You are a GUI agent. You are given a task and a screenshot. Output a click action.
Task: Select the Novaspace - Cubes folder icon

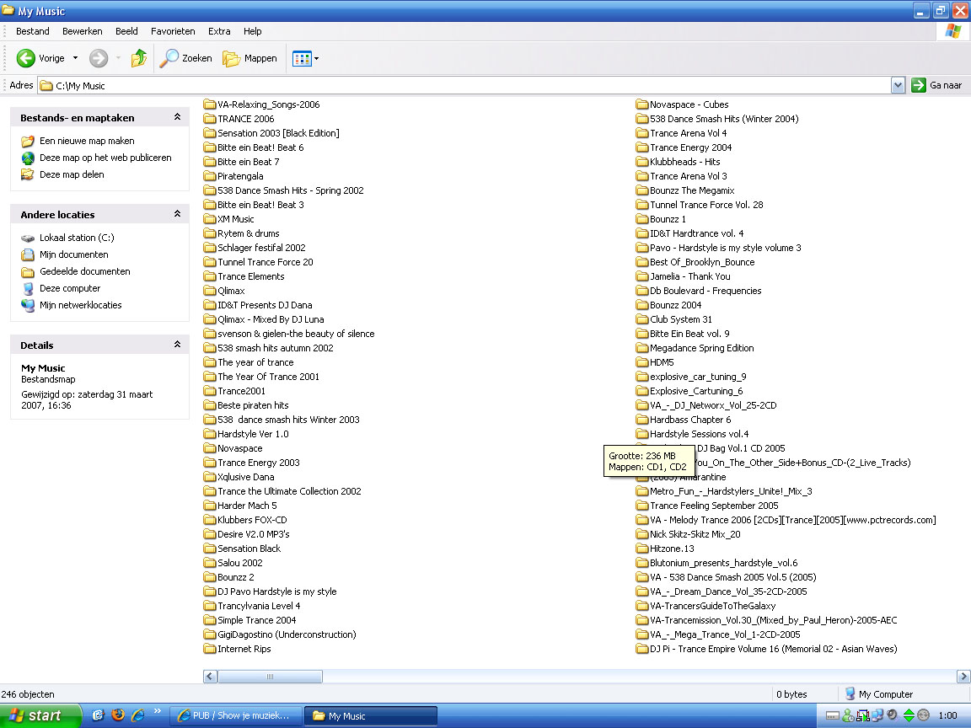tap(642, 104)
